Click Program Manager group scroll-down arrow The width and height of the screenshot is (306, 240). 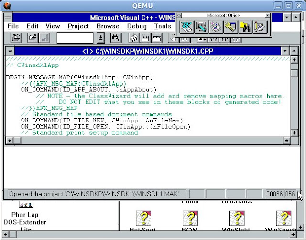[x=300, y=227]
